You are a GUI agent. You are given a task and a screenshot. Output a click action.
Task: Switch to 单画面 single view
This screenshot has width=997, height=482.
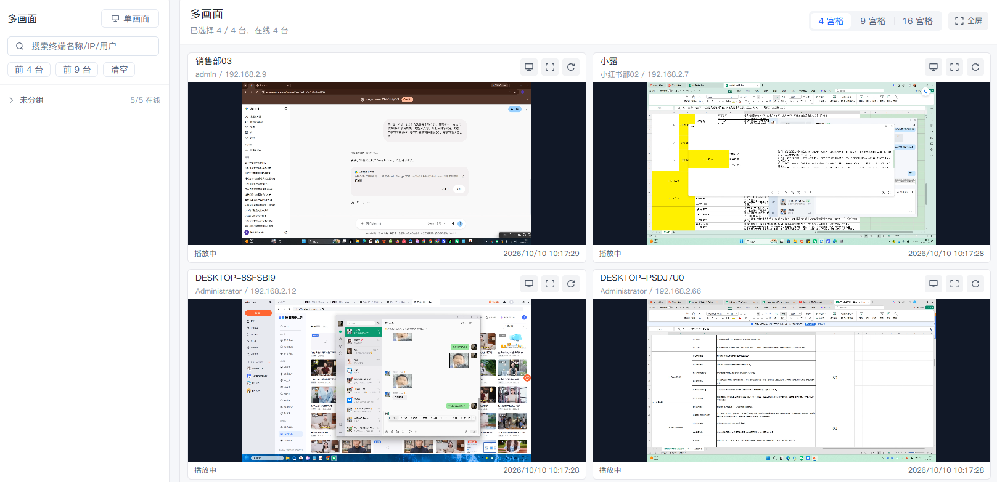[130, 18]
